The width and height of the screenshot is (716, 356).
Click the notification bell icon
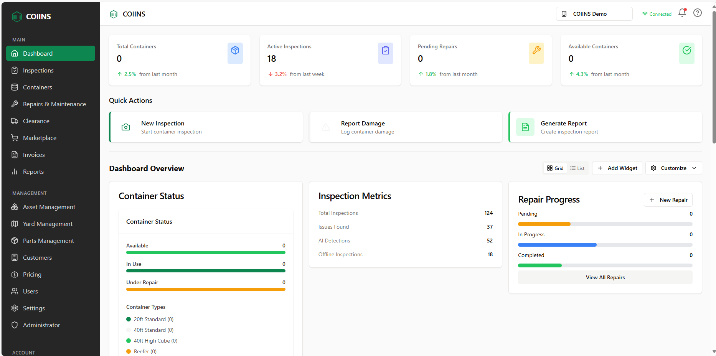point(682,13)
